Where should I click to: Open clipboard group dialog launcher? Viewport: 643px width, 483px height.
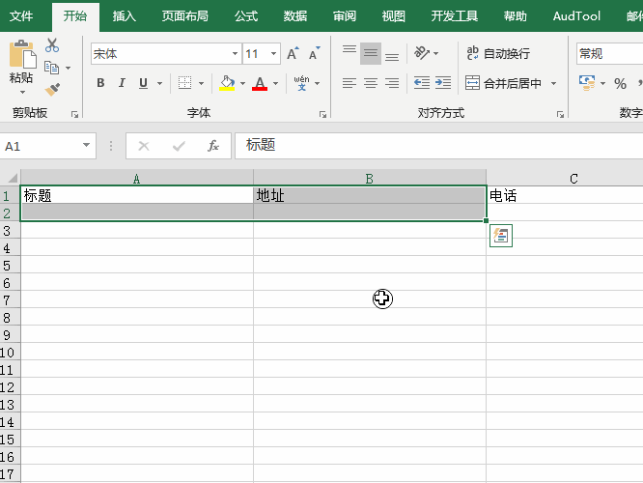point(74,115)
